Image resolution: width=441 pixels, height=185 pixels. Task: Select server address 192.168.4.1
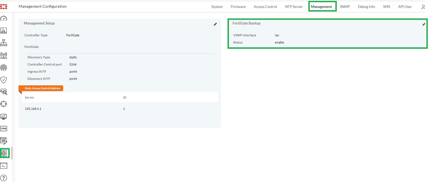[x=33, y=109]
